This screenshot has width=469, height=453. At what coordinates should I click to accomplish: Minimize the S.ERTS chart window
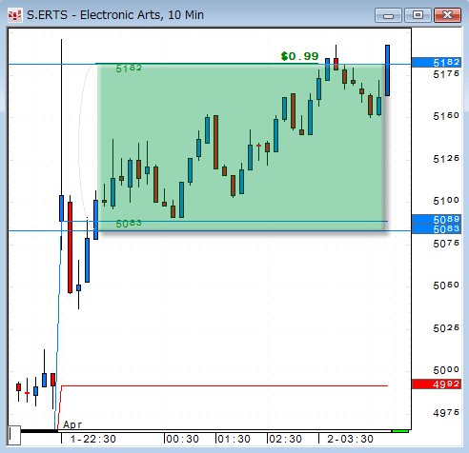(x=388, y=15)
